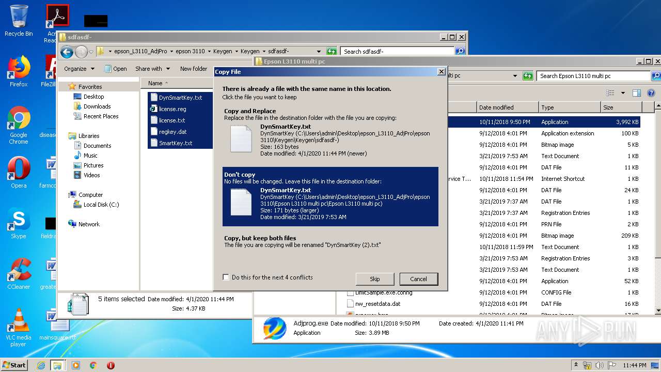Toggle the preview pane icon in Epson window
Screen dimensions: 661x372
637,93
